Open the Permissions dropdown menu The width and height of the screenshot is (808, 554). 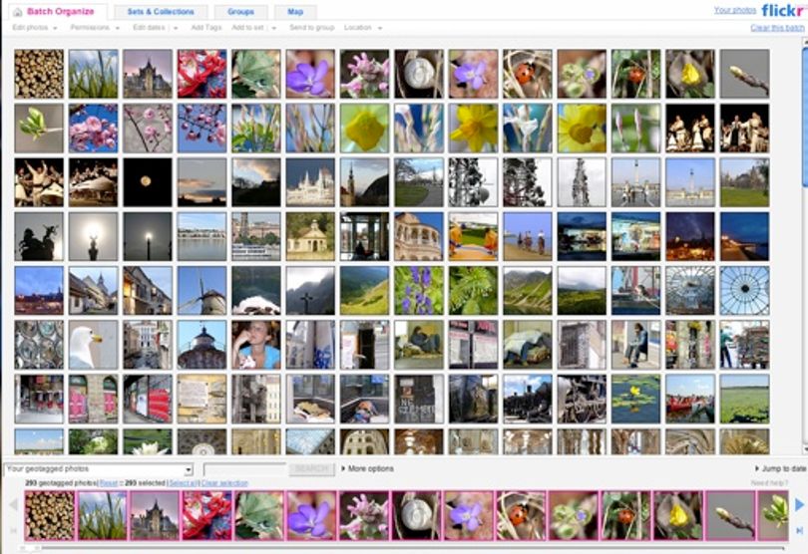point(95,28)
